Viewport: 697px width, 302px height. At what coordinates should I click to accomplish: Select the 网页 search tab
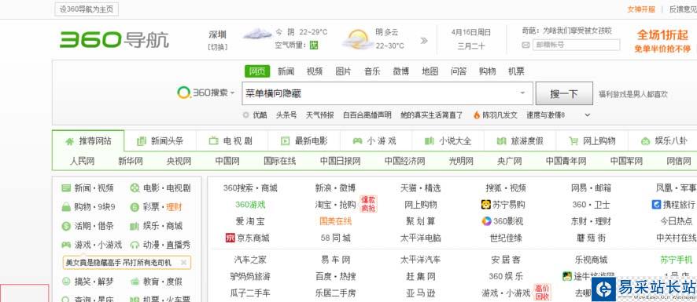tap(257, 71)
